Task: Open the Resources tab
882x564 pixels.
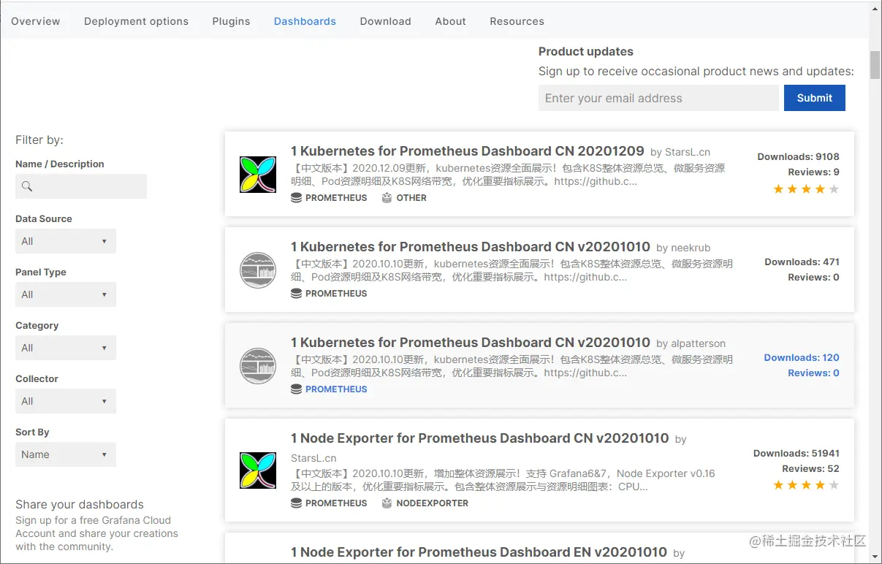Action: pos(517,21)
